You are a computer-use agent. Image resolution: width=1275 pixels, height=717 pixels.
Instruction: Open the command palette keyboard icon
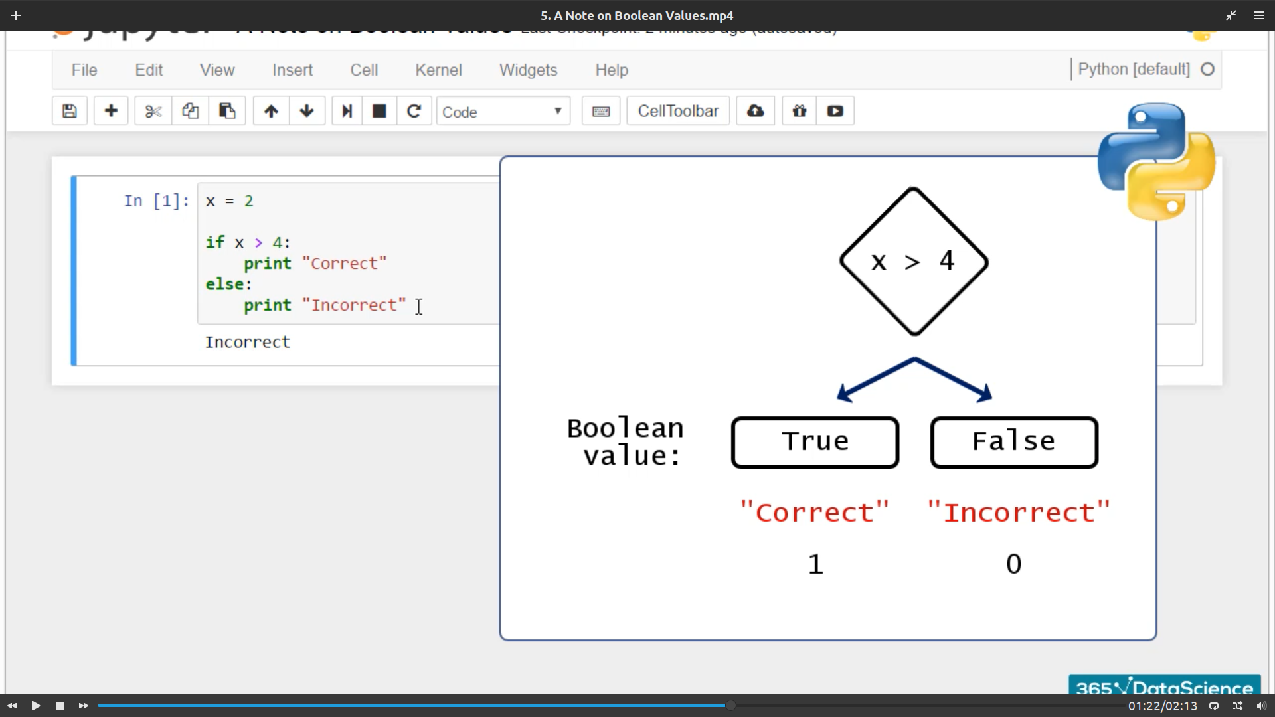coord(601,111)
